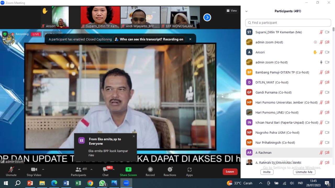Click the LIVE streaming indicator
335x188 pixels.
tap(36, 34)
